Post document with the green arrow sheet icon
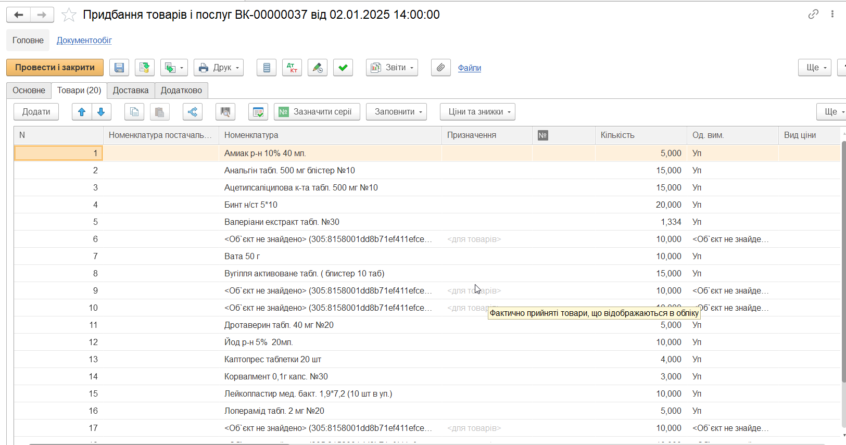Viewport: 846px width, 445px height. pyautogui.click(x=145, y=68)
